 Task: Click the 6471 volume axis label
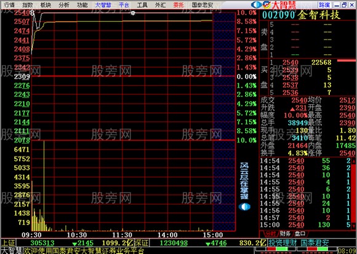(22, 150)
